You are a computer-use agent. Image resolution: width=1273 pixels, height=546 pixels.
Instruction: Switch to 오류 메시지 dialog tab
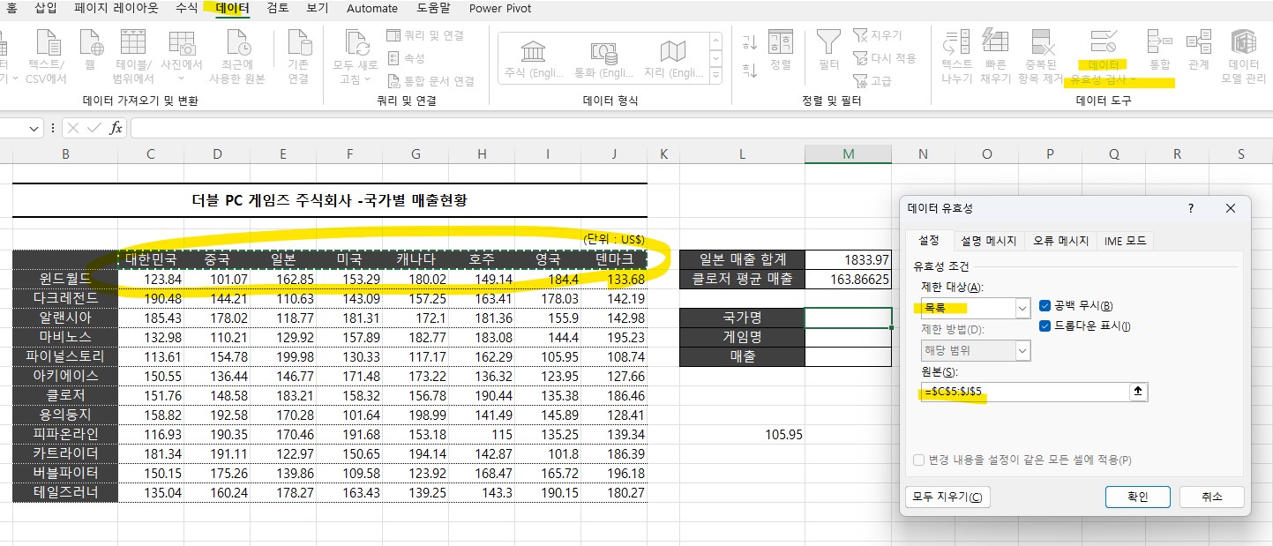click(1060, 241)
